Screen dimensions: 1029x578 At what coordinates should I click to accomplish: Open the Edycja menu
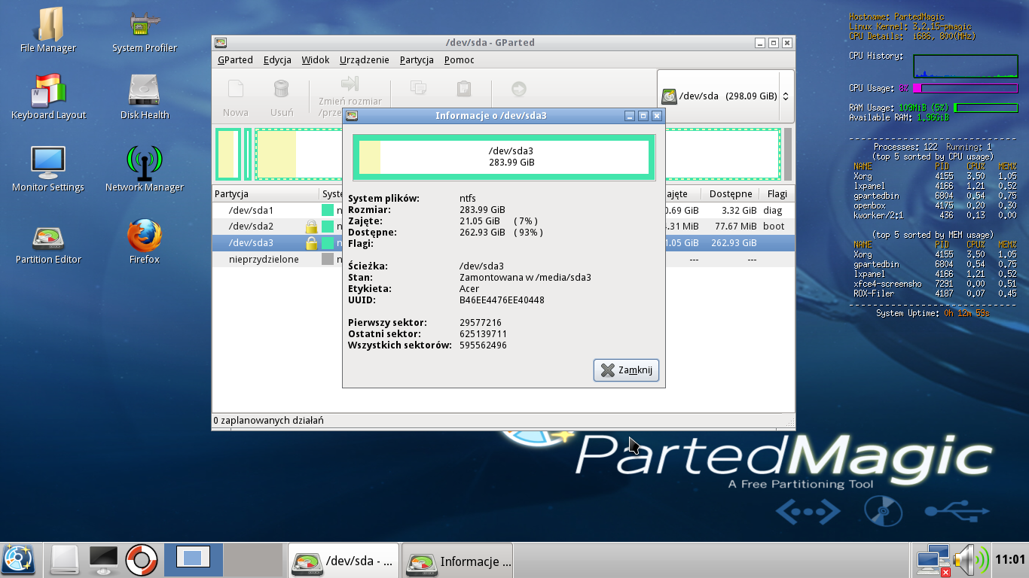[277, 60]
